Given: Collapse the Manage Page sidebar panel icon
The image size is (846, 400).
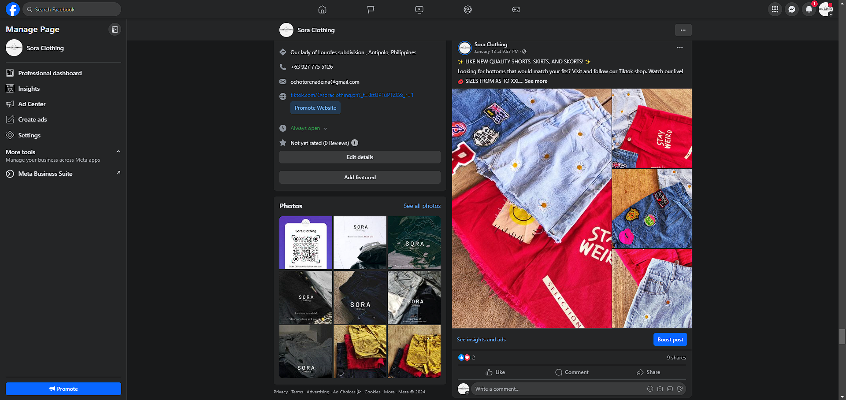Looking at the screenshot, I should click(x=115, y=30).
